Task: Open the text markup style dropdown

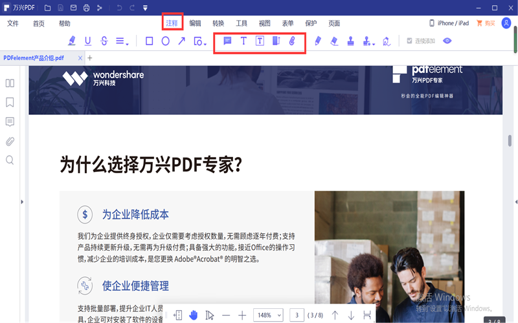Action: coord(122,41)
